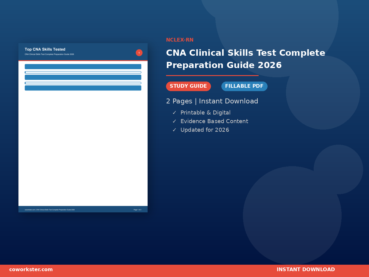Click the first outlined fillable field
The image size is (369, 277).
[83, 72]
